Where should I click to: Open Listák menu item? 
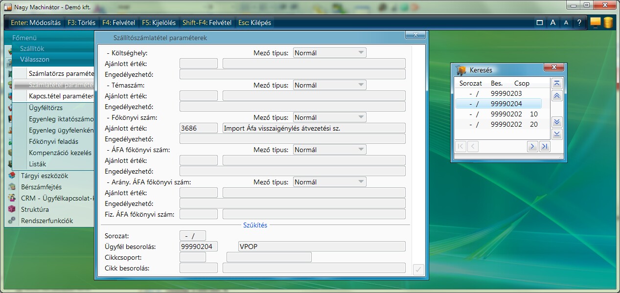[x=38, y=164]
